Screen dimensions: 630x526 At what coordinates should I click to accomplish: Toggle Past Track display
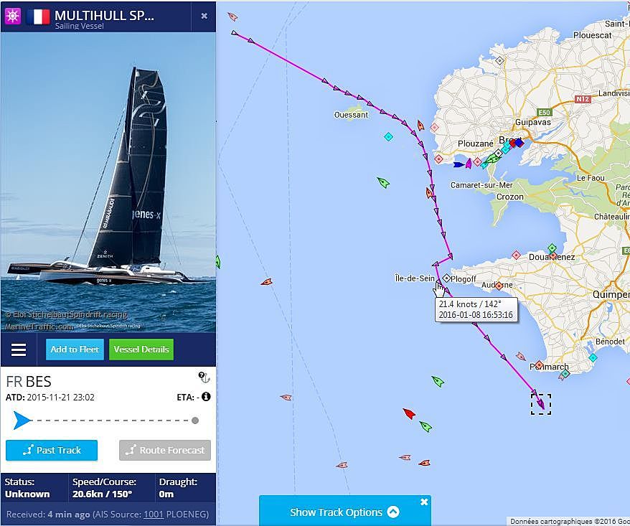[x=52, y=450]
